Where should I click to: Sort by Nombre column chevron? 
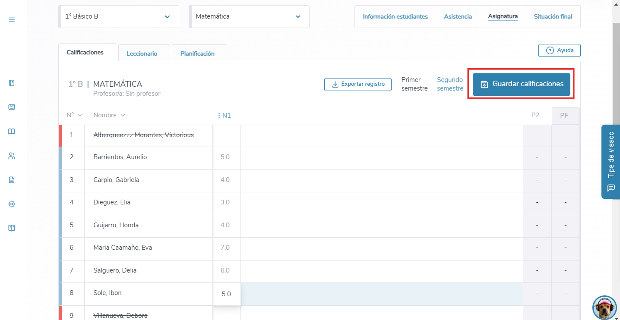click(x=123, y=115)
